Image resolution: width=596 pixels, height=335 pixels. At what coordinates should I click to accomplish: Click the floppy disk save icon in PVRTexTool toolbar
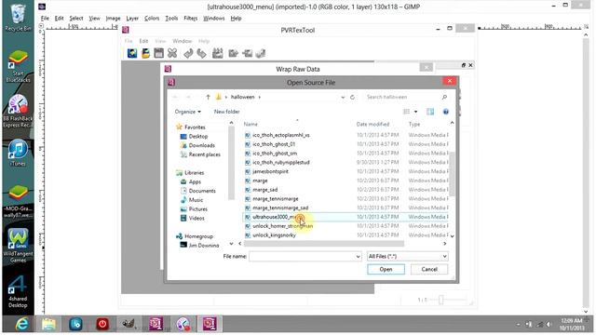click(x=158, y=53)
